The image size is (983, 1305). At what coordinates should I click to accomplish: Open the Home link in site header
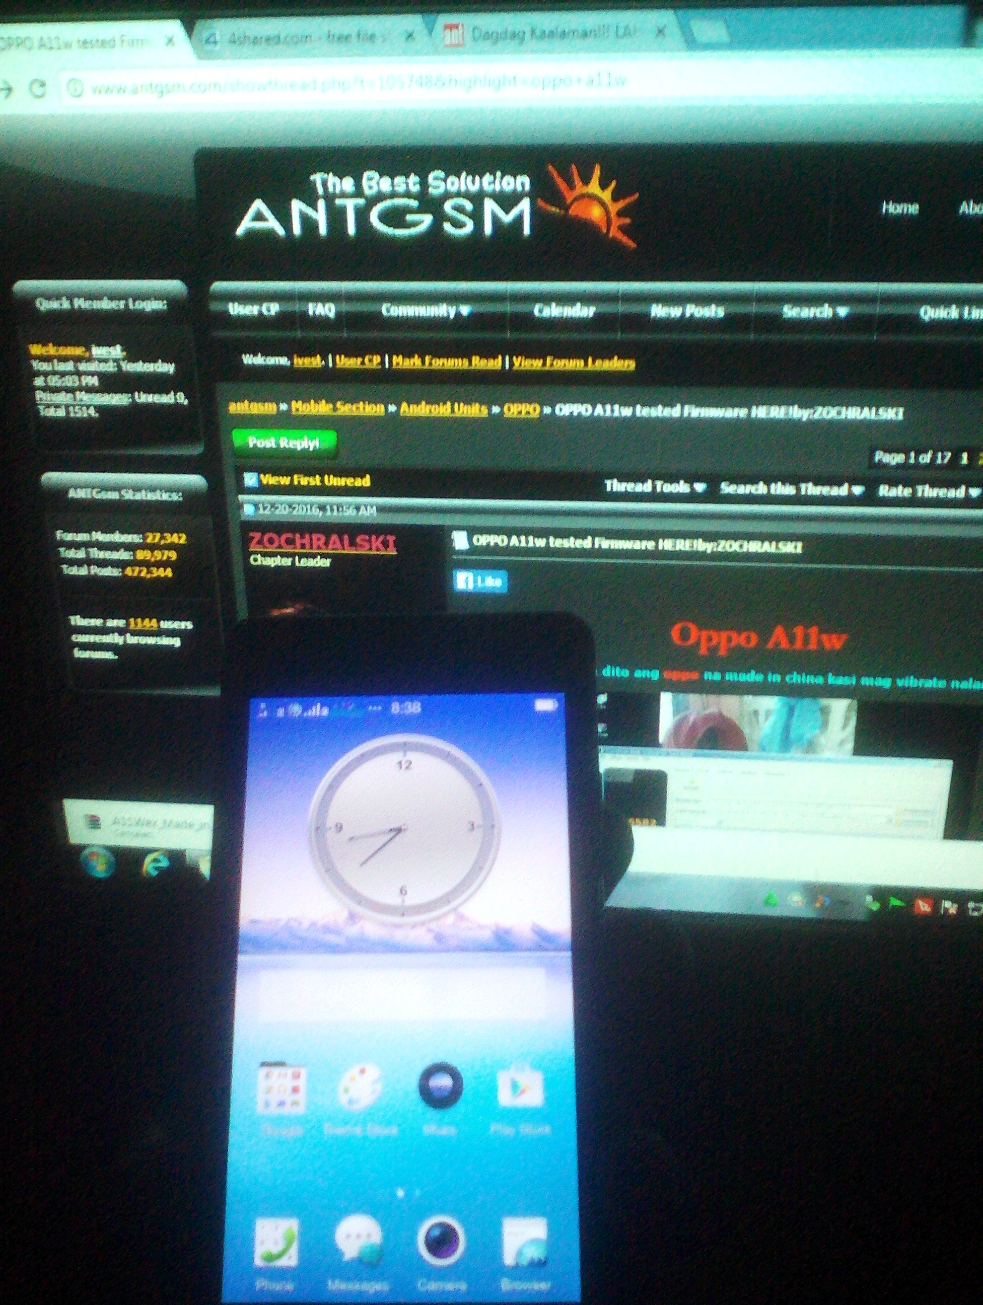pos(900,207)
